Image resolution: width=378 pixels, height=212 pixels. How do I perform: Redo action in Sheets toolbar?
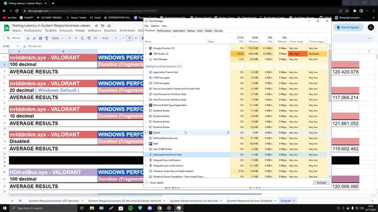34,38
